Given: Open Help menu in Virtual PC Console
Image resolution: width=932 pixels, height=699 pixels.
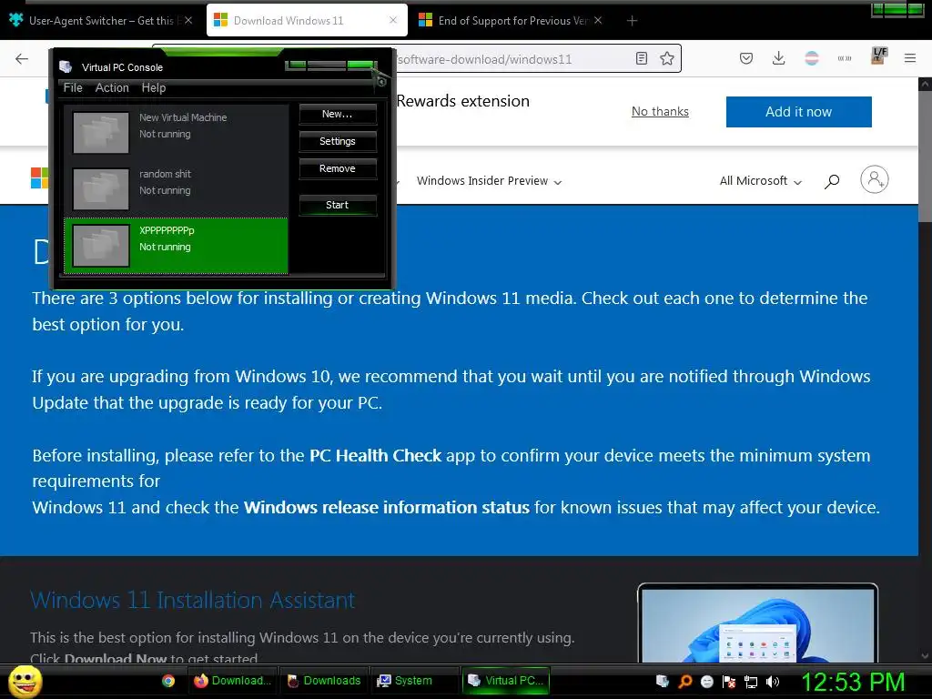Looking at the screenshot, I should click(153, 87).
